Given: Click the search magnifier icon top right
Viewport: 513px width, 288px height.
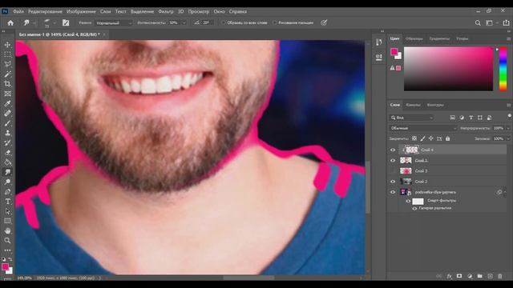Looking at the screenshot, I should pos(478,23).
